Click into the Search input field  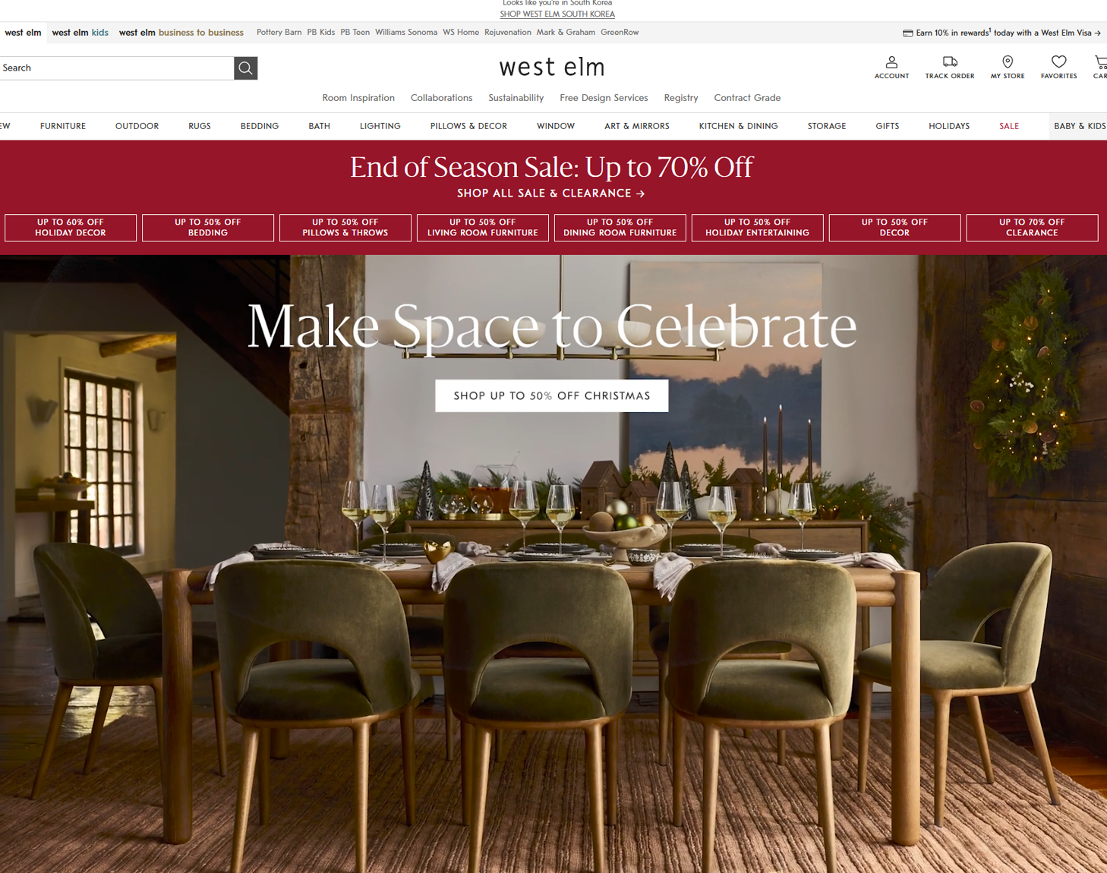pyautogui.click(x=117, y=68)
